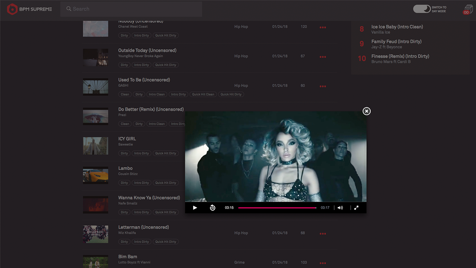Expand video to fullscreen
This screenshot has height=268, width=476.
point(356,208)
